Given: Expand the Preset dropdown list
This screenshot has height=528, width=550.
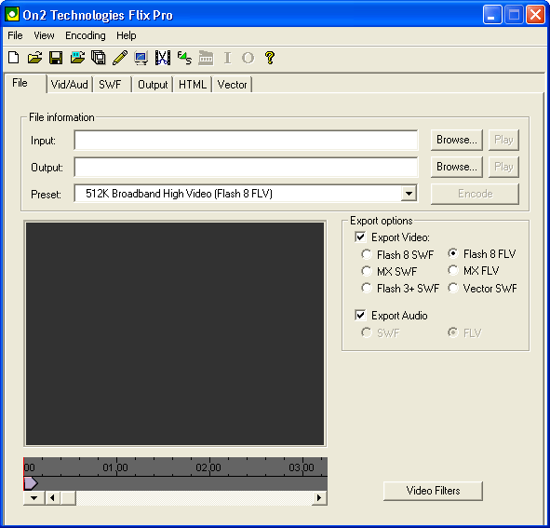Looking at the screenshot, I should [409, 194].
